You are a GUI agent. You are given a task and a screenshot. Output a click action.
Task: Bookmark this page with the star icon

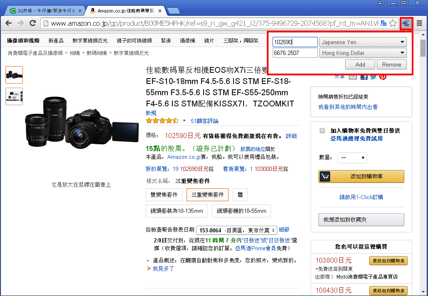(393, 23)
